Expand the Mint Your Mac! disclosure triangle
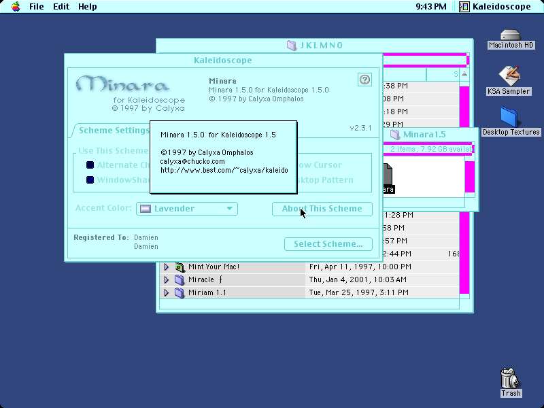544x408 pixels. coord(166,267)
